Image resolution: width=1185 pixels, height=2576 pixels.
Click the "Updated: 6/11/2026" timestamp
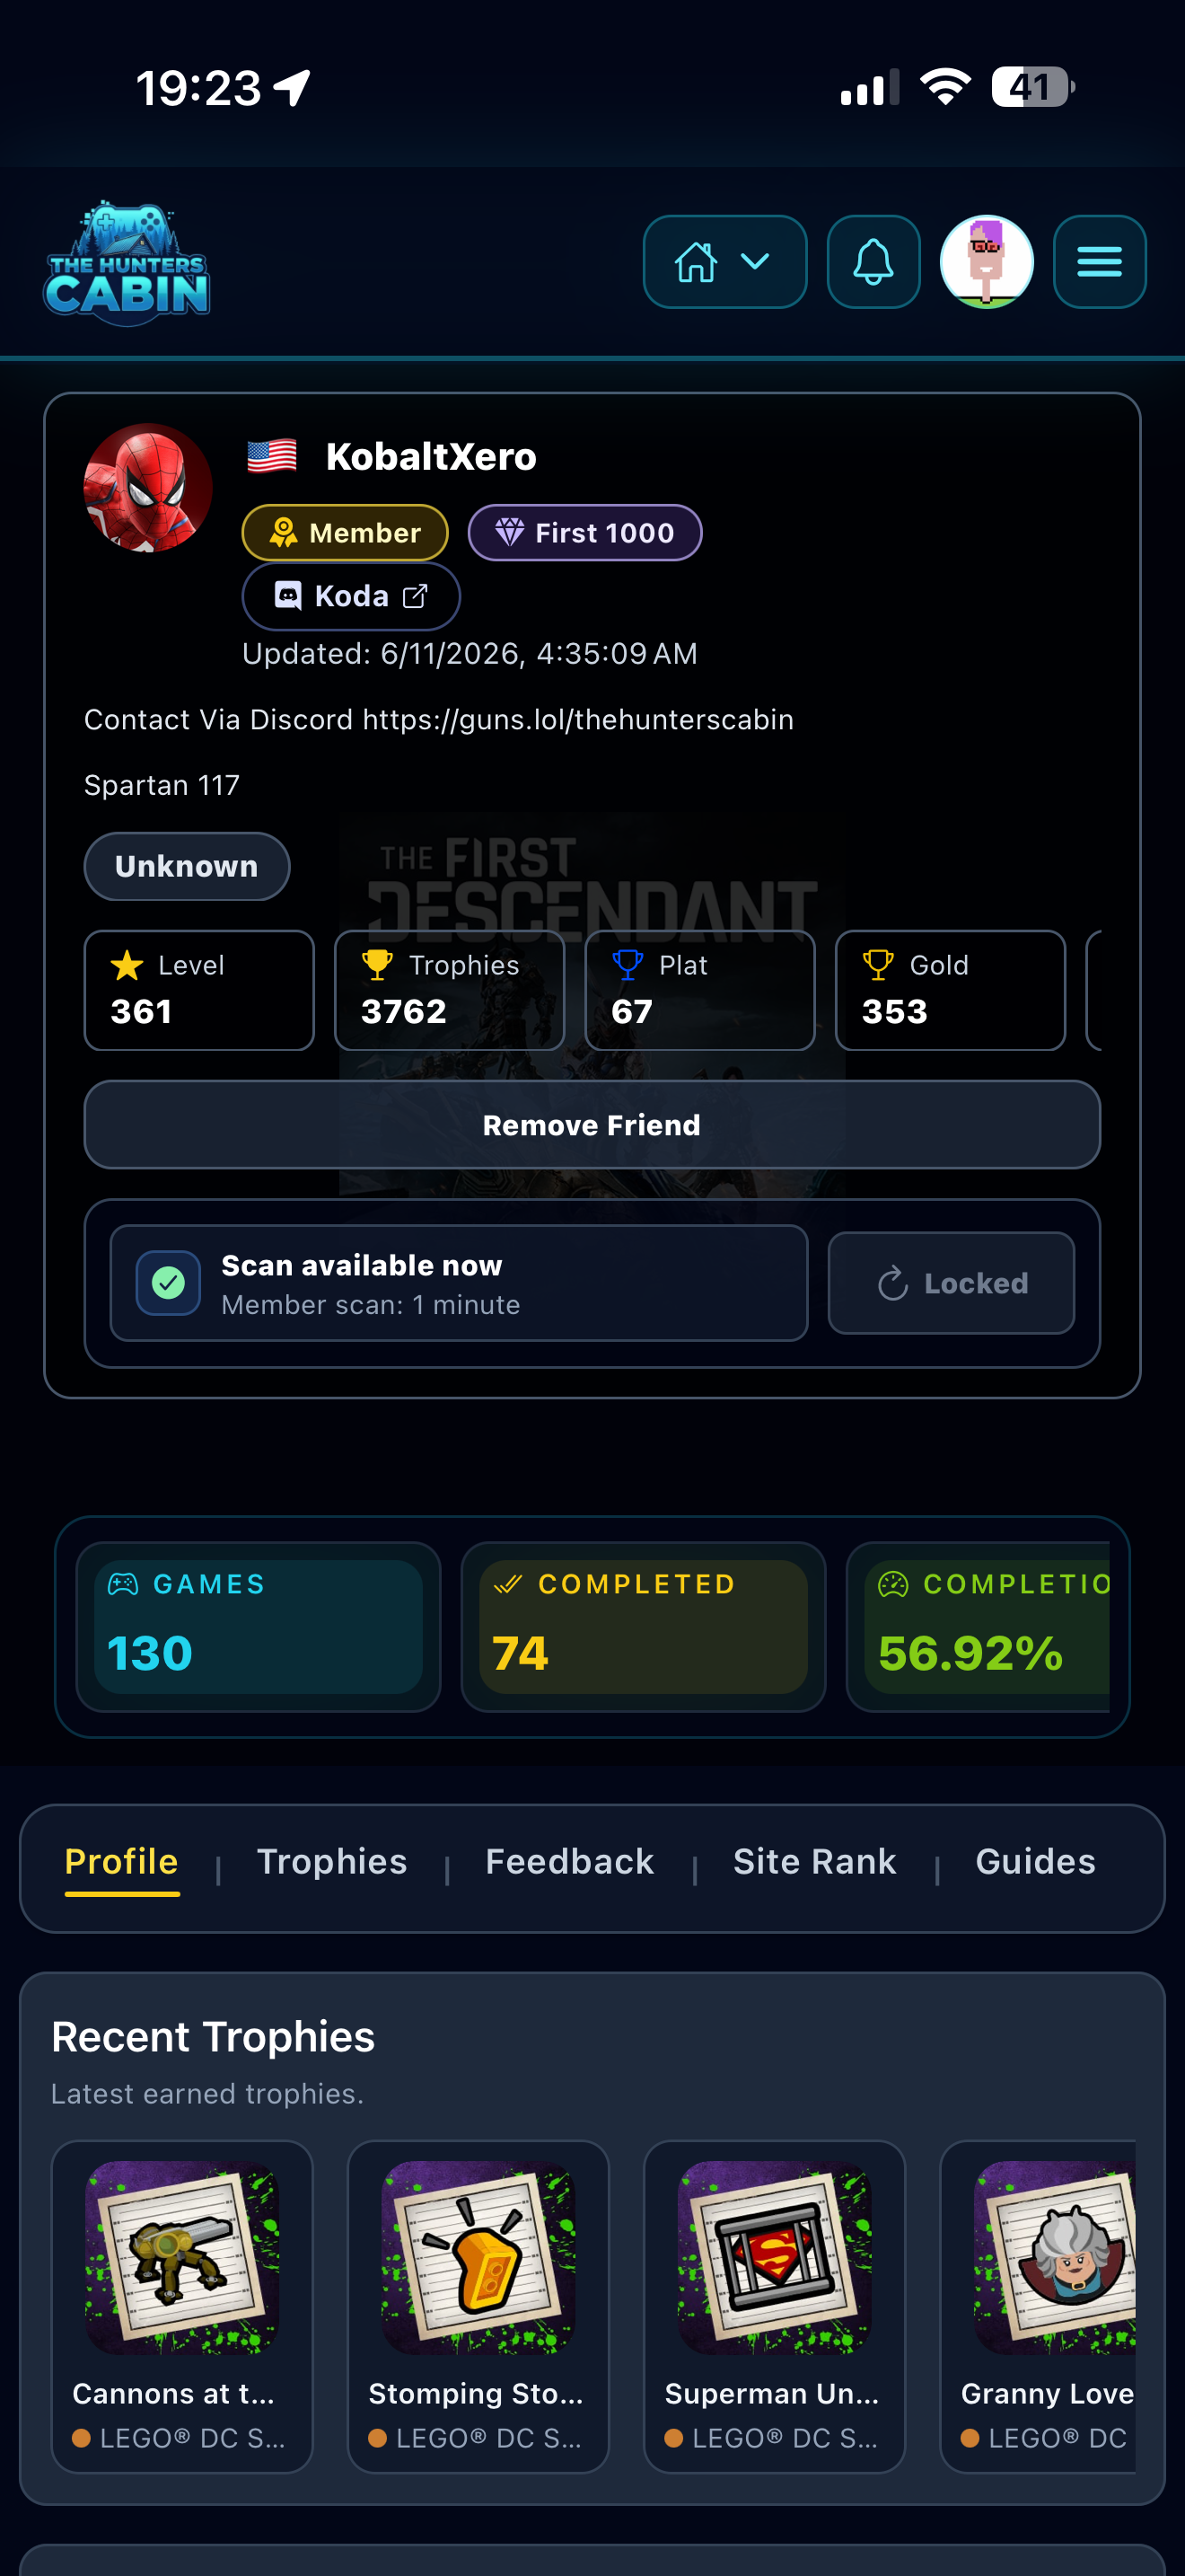click(470, 654)
